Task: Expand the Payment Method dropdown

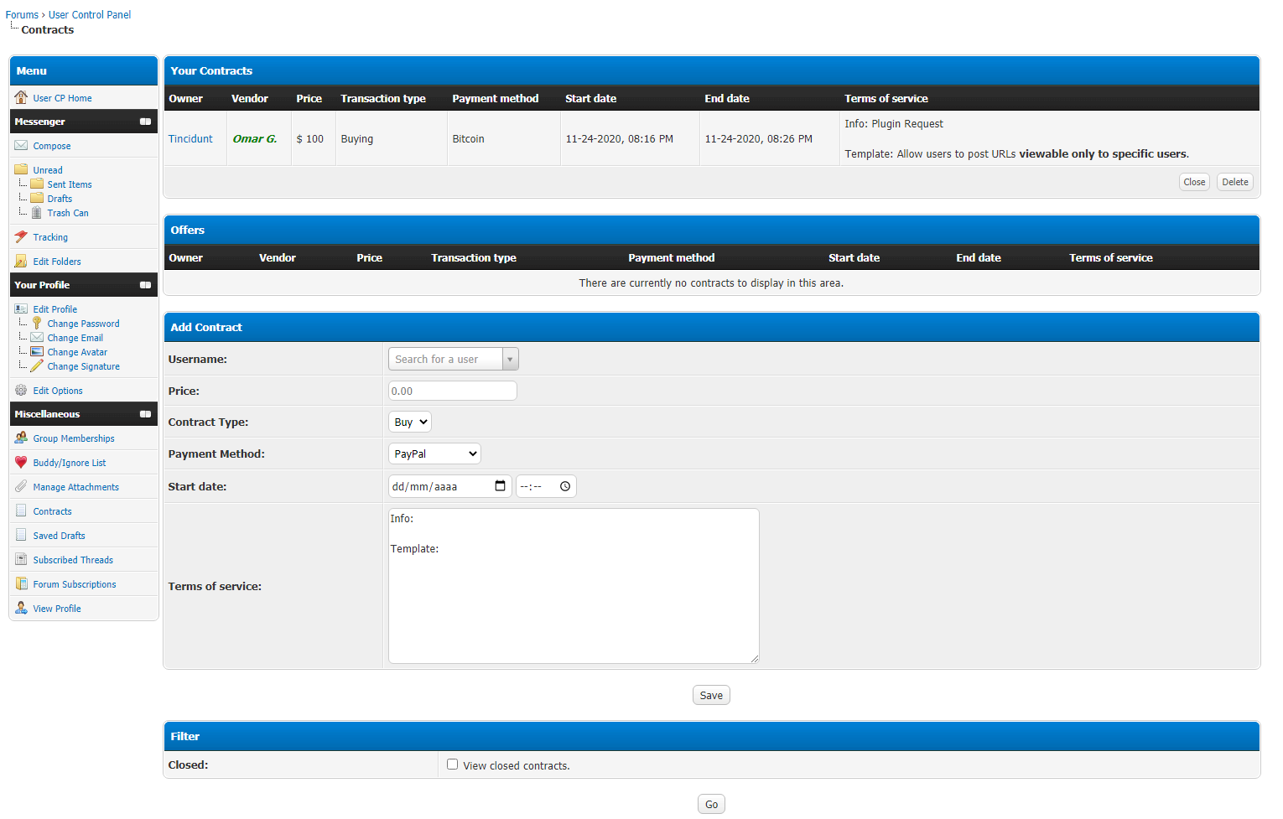Action: click(x=434, y=454)
